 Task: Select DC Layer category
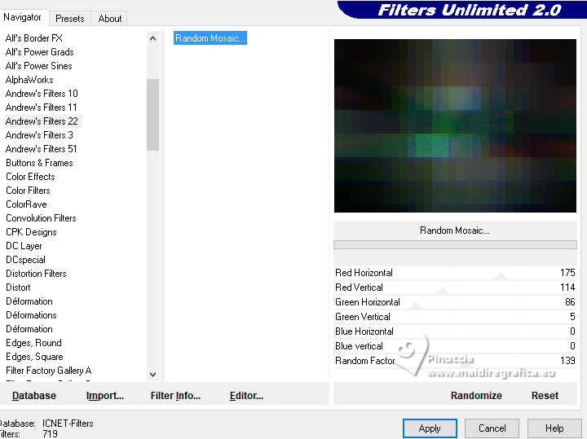pyautogui.click(x=24, y=246)
